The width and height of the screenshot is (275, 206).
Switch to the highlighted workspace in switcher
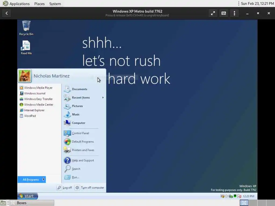(x=244, y=203)
